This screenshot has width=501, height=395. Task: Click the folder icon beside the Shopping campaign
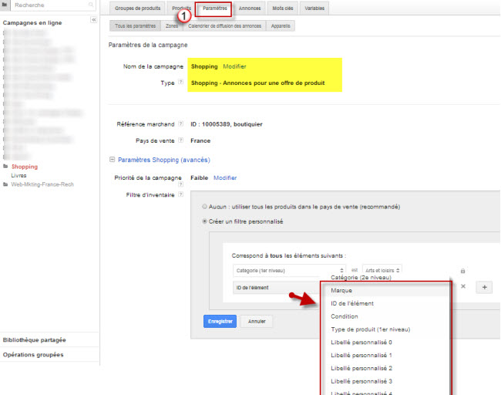(5, 167)
